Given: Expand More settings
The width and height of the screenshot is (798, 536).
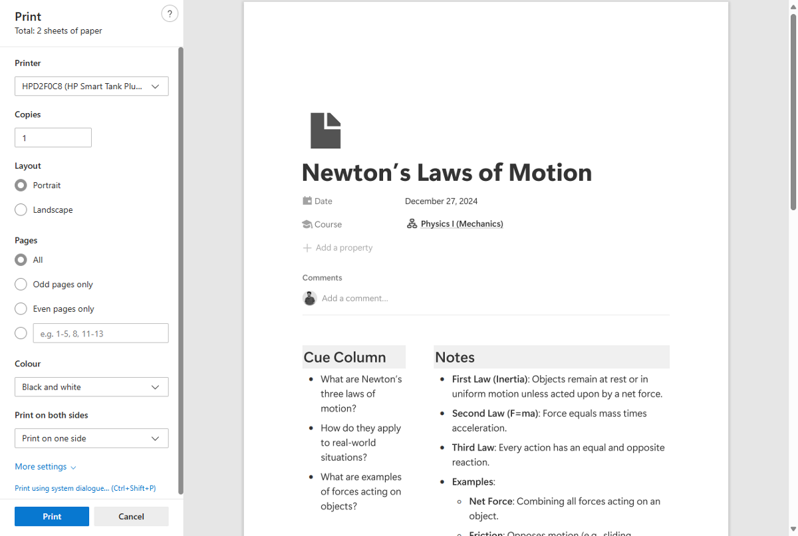Looking at the screenshot, I should (45, 467).
